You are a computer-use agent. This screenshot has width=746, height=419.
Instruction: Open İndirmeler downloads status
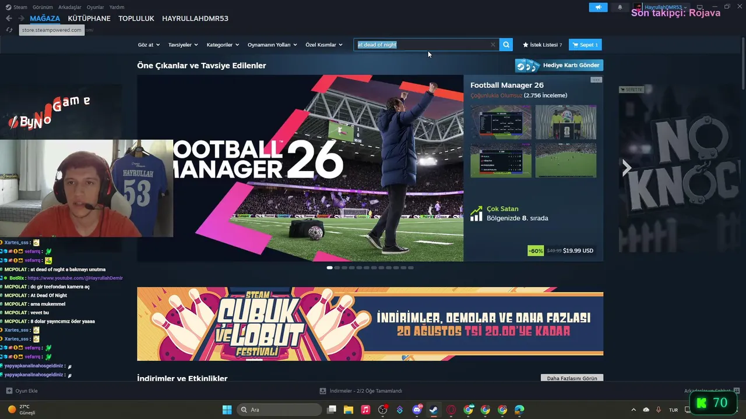[361, 391]
